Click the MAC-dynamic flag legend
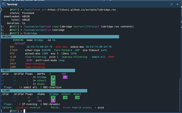The width and height of the screenshot is (182, 113). click(x=51, y=104)
